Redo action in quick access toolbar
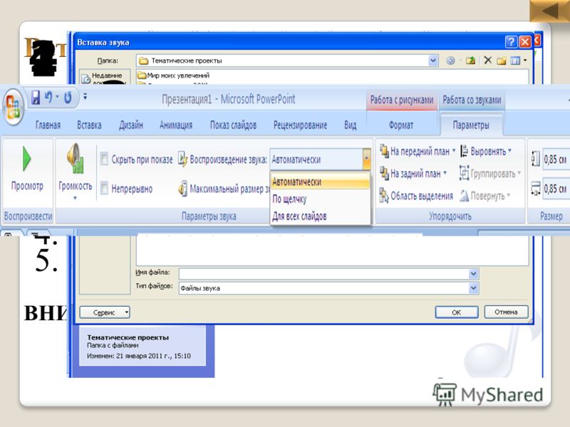Screen dimensions: 570x427 point(68,97)
